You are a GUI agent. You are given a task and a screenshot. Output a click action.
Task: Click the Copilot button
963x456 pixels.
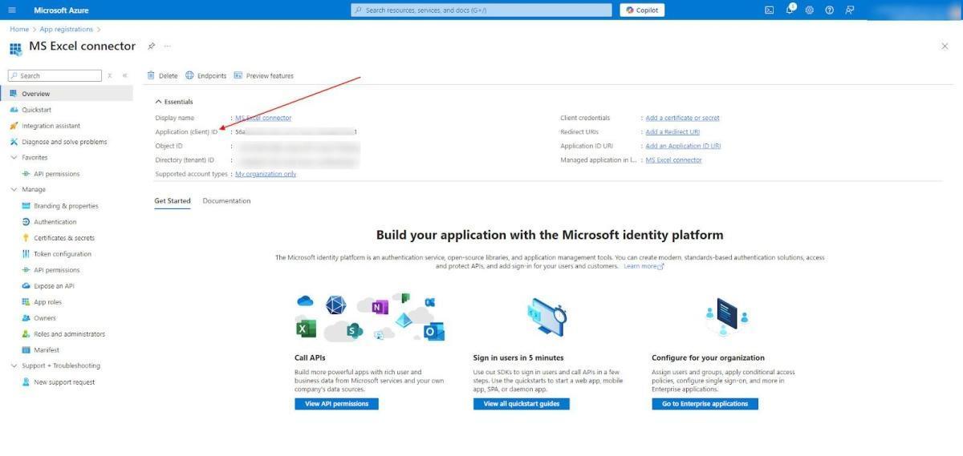coord(642,10)
